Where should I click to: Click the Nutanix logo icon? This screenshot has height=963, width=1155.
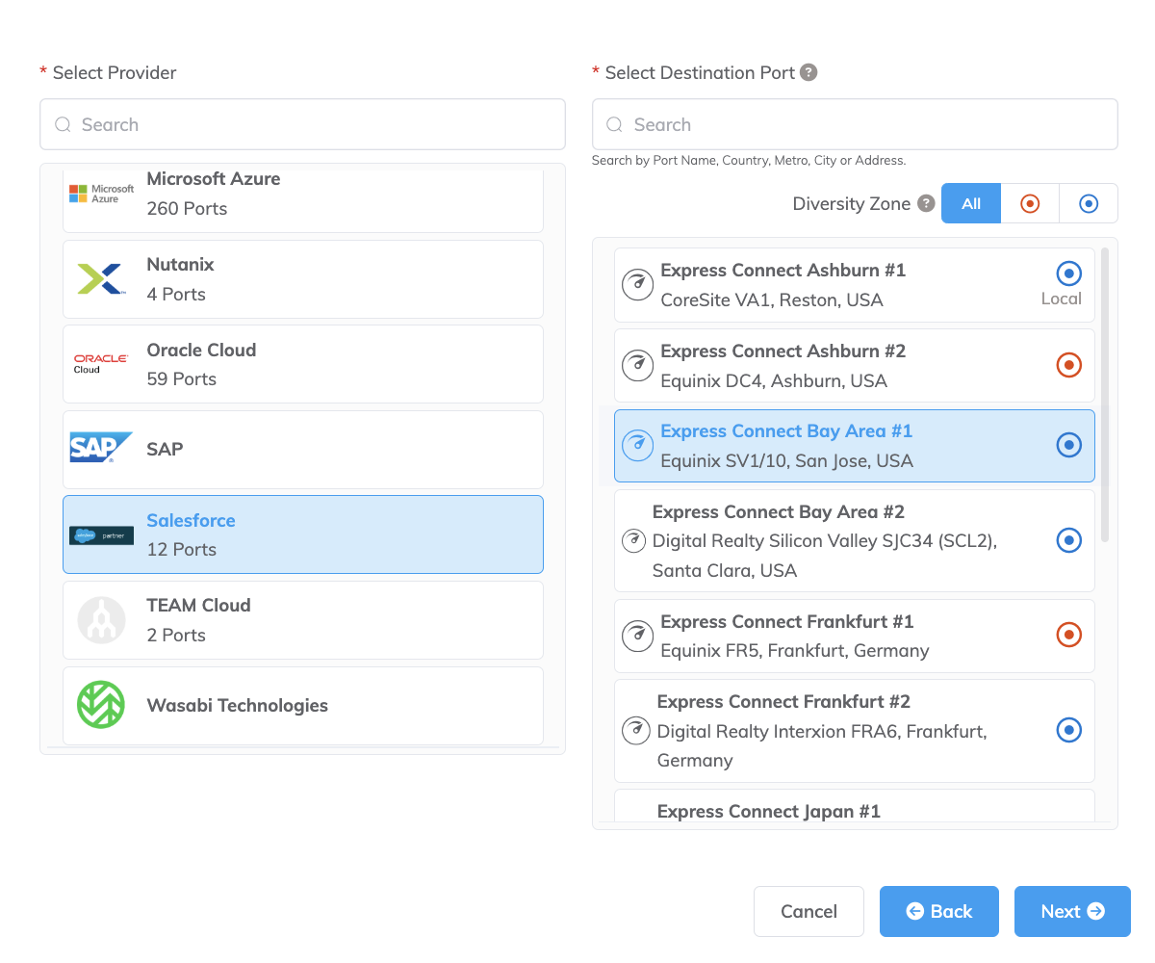coord(101,279)
